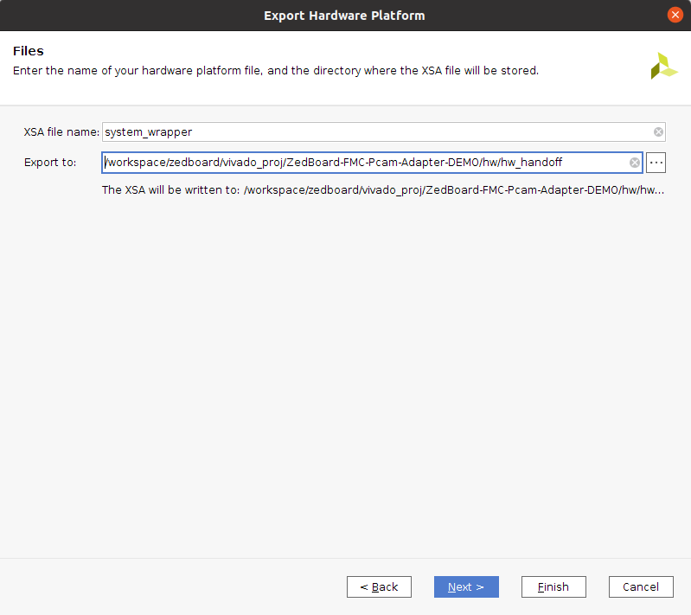Clear the XSA file name field
Image resolution: width=691 pixels, height=615 pixels.
click(658, 131)
